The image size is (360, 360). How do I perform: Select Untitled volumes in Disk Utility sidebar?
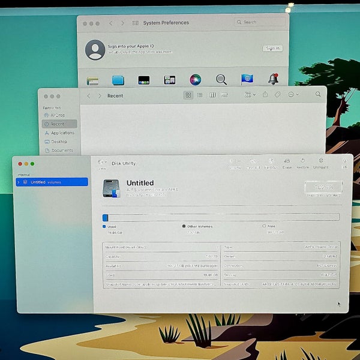[52, 182]
